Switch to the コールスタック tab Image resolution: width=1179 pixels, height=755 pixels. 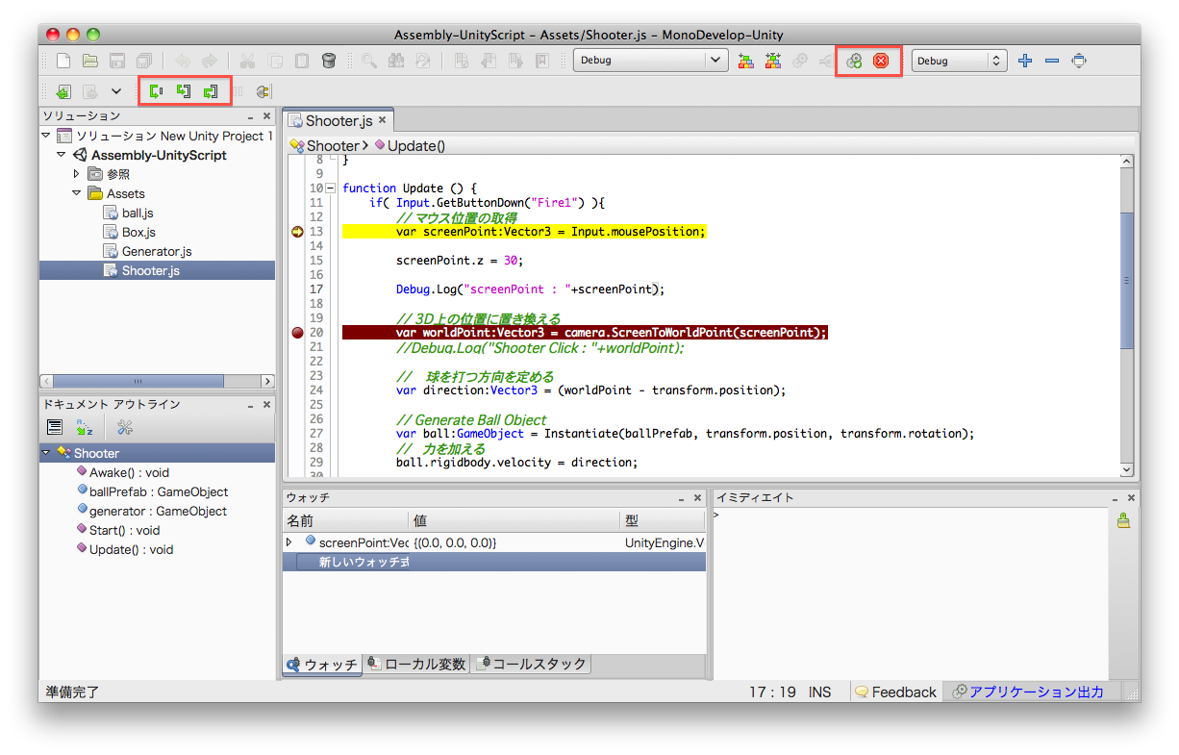(530, 664)
